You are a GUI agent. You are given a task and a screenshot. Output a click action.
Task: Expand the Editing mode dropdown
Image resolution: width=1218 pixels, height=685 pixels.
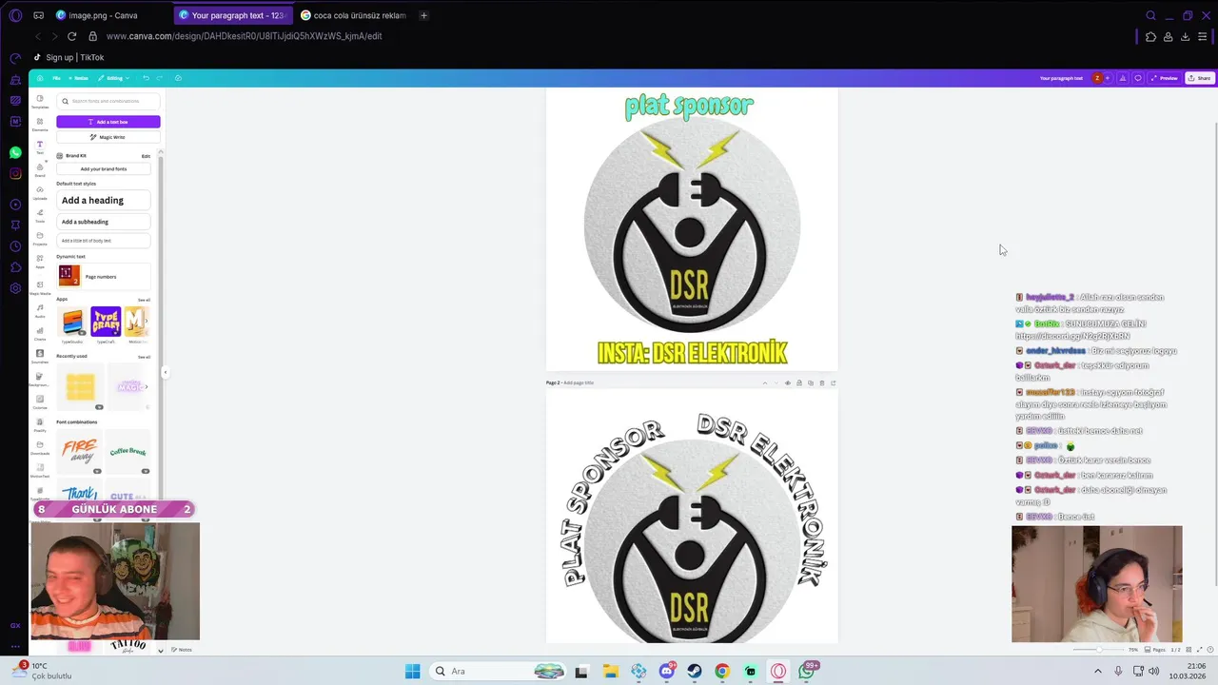click(113, 78)
